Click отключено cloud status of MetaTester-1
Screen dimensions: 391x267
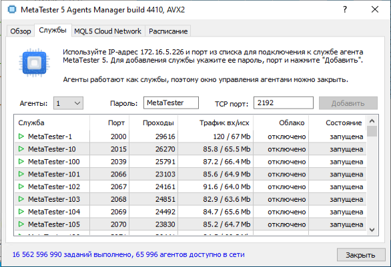[x=287, y=136]
